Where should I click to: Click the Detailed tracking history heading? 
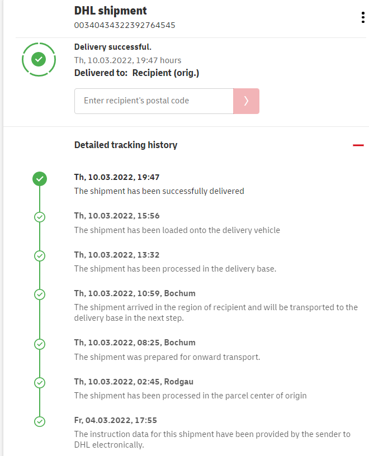click(x=126, y=145)
